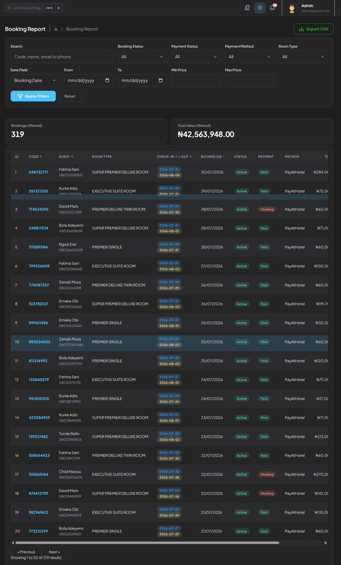Image resolution: width=341 pixels, height=565 pixels.
Task: Open the Payment Status dropdown
Action: (196, 57)
